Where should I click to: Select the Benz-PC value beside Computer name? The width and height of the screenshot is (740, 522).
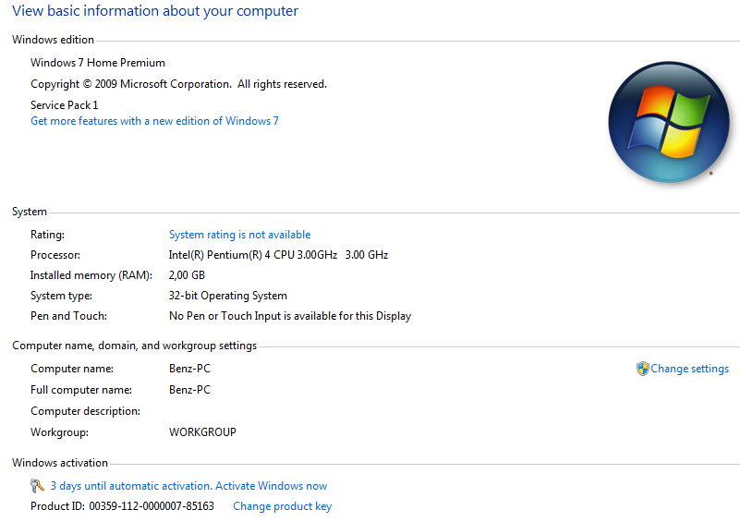(189, 369)
